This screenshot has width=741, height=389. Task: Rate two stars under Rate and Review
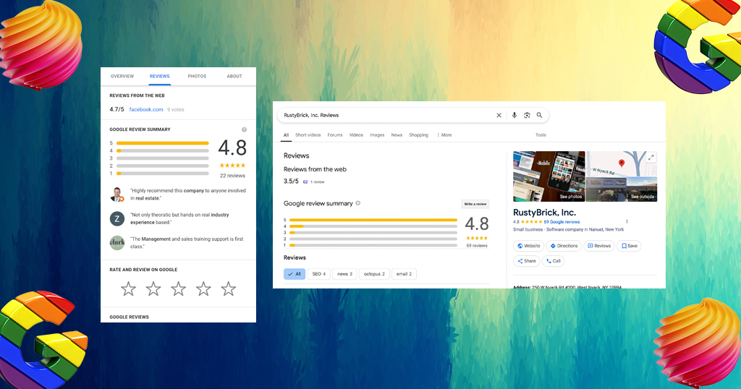pos(153,288)
